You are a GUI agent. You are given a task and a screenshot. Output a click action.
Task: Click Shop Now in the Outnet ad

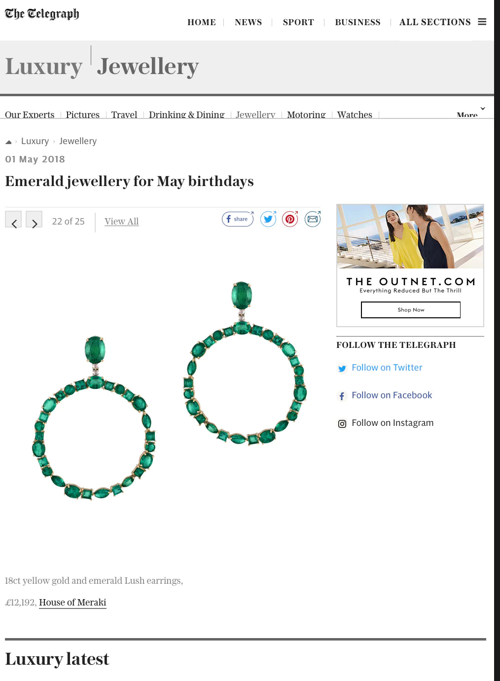(x=411, y=310)
